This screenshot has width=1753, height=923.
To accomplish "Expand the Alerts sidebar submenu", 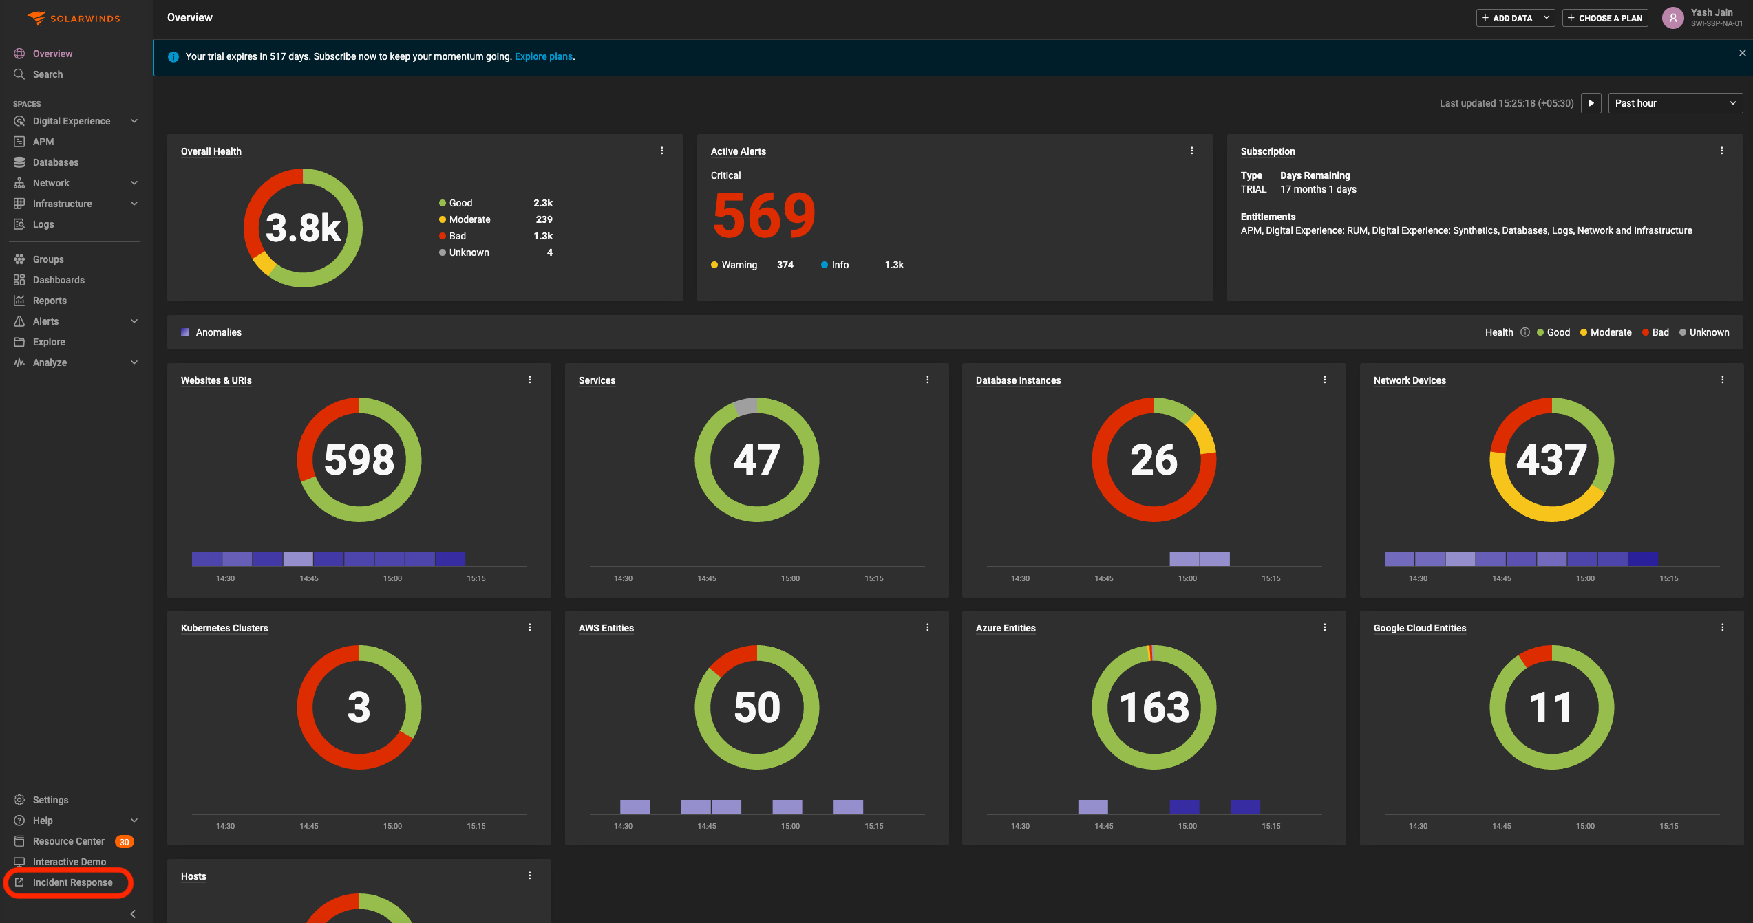I will 134,321.
